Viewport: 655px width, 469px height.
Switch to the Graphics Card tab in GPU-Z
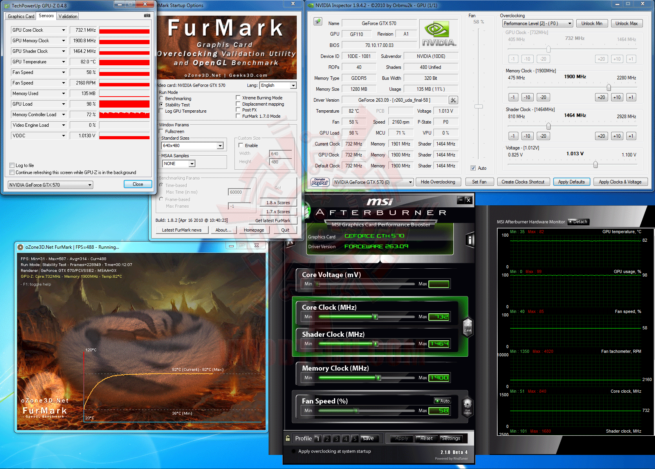[x=21, y=16]
